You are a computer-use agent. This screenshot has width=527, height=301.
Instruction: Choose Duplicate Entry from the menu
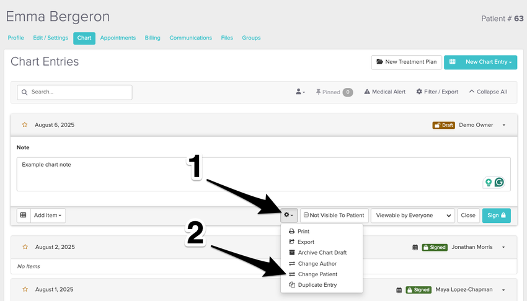[317, 285]
